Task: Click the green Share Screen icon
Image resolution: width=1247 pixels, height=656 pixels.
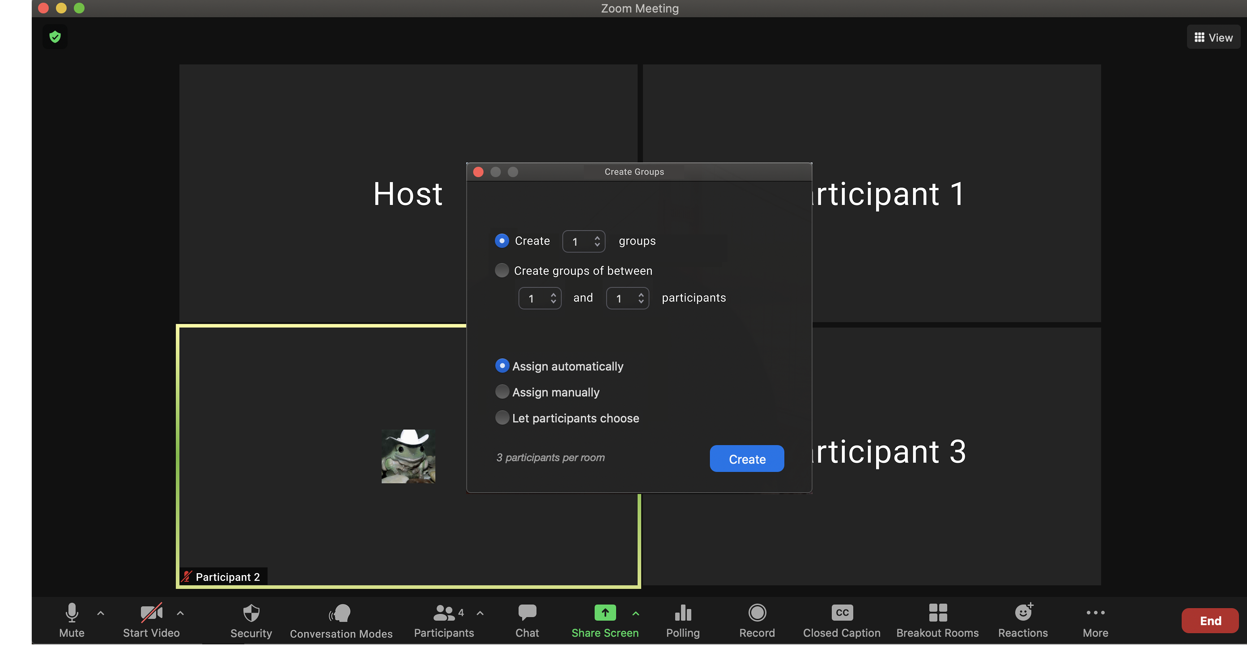Action: 605,612
